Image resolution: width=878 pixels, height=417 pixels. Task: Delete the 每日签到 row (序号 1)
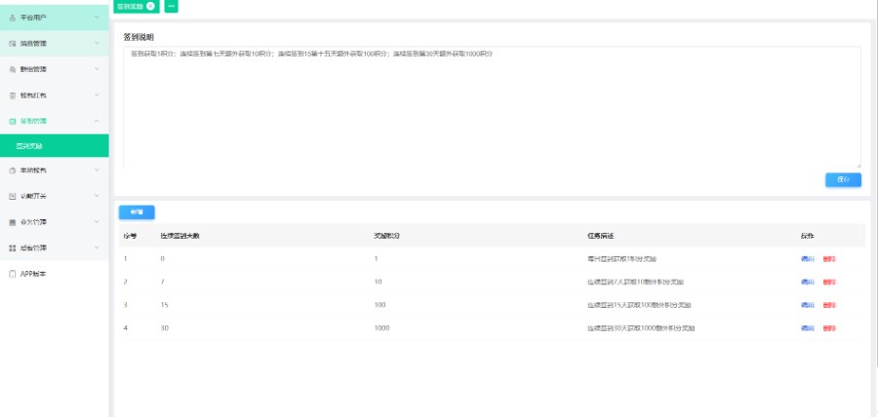[829, 259]
